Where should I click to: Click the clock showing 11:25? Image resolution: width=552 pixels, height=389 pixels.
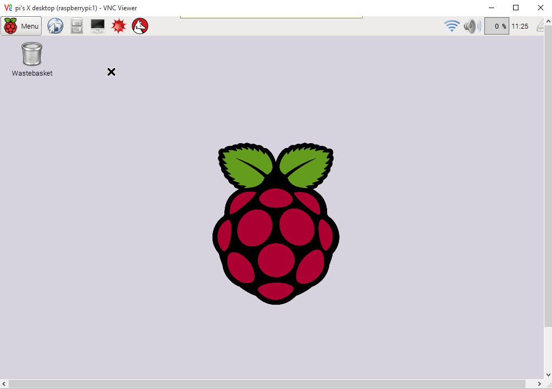click(x=520, y=25)
